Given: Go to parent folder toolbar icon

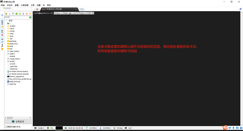Looking at the screenshot, I should pyautogui.click(x=6, y=14).
